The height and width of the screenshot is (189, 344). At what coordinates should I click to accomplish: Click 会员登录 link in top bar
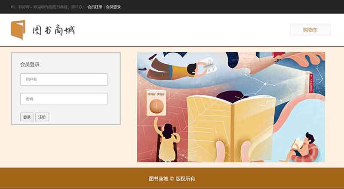113,7
